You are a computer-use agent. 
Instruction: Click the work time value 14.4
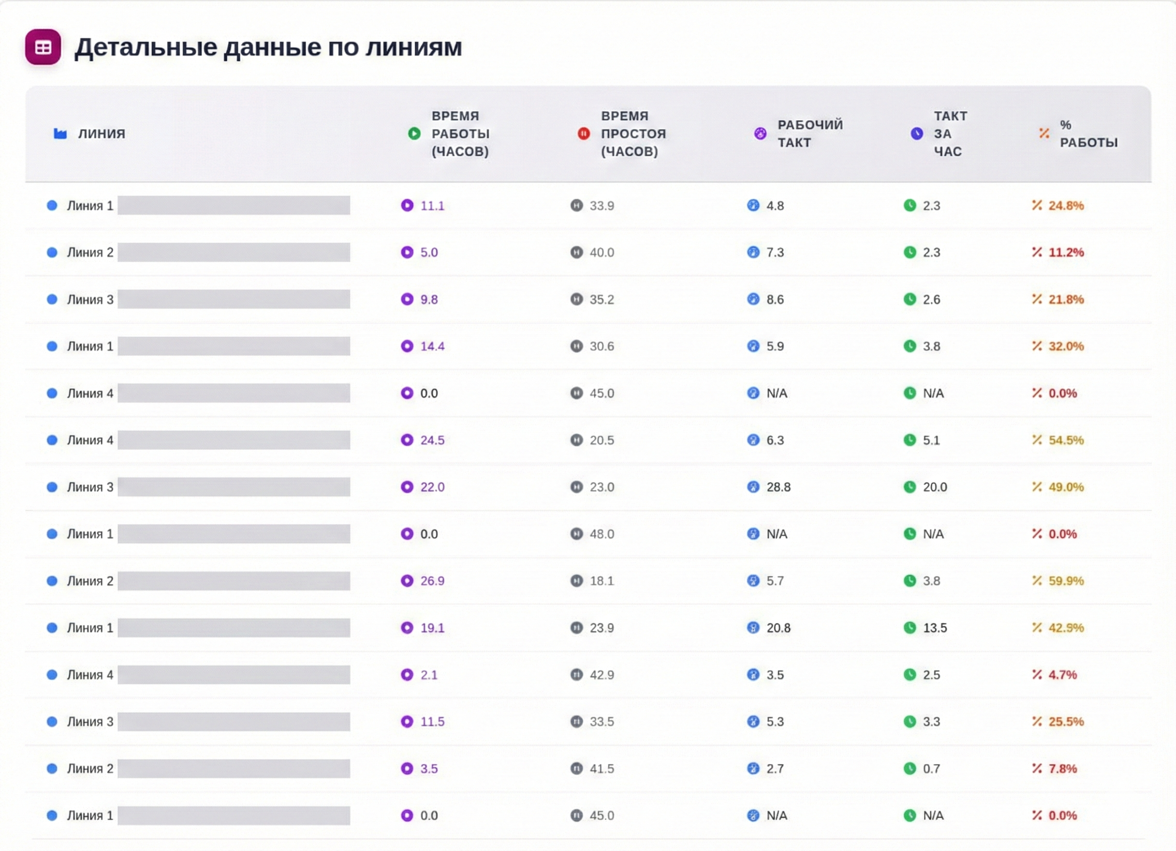coord(432,346)
